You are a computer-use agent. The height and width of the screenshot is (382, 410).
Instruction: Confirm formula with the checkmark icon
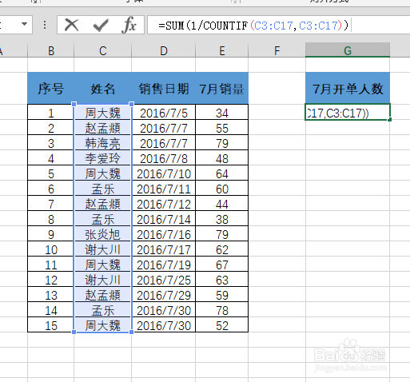click(101, 26)
